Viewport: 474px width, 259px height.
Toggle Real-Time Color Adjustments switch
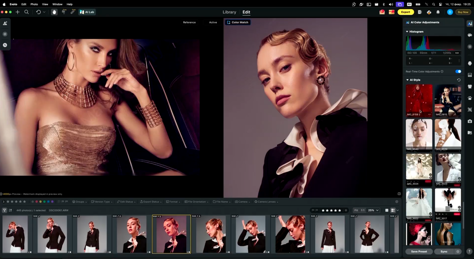click(x=458, y=72)
